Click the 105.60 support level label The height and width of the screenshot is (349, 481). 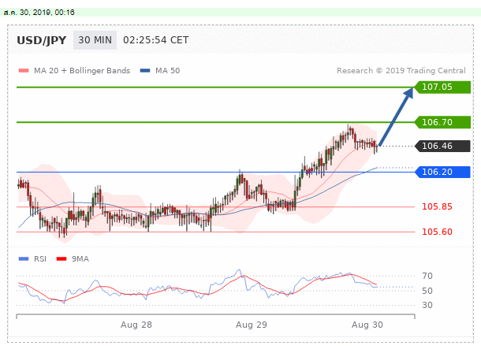click(437, 232)
